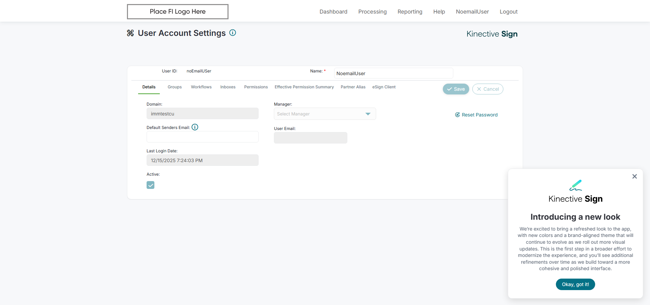Click the command-style icon before User Account Settings

click(x=130, y=33)
